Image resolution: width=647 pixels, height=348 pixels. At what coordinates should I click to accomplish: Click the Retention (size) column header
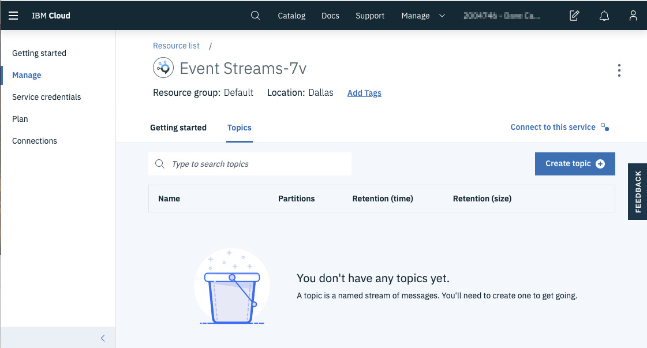[483, 199]
